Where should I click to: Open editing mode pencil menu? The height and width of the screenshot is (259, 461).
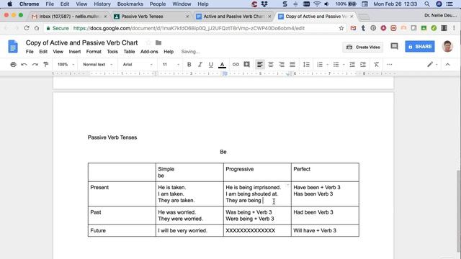(x=432, y=64)
